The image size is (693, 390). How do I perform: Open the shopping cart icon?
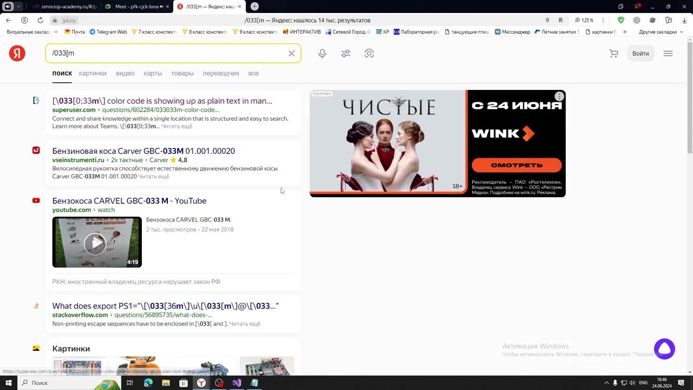tap(613, 53)
